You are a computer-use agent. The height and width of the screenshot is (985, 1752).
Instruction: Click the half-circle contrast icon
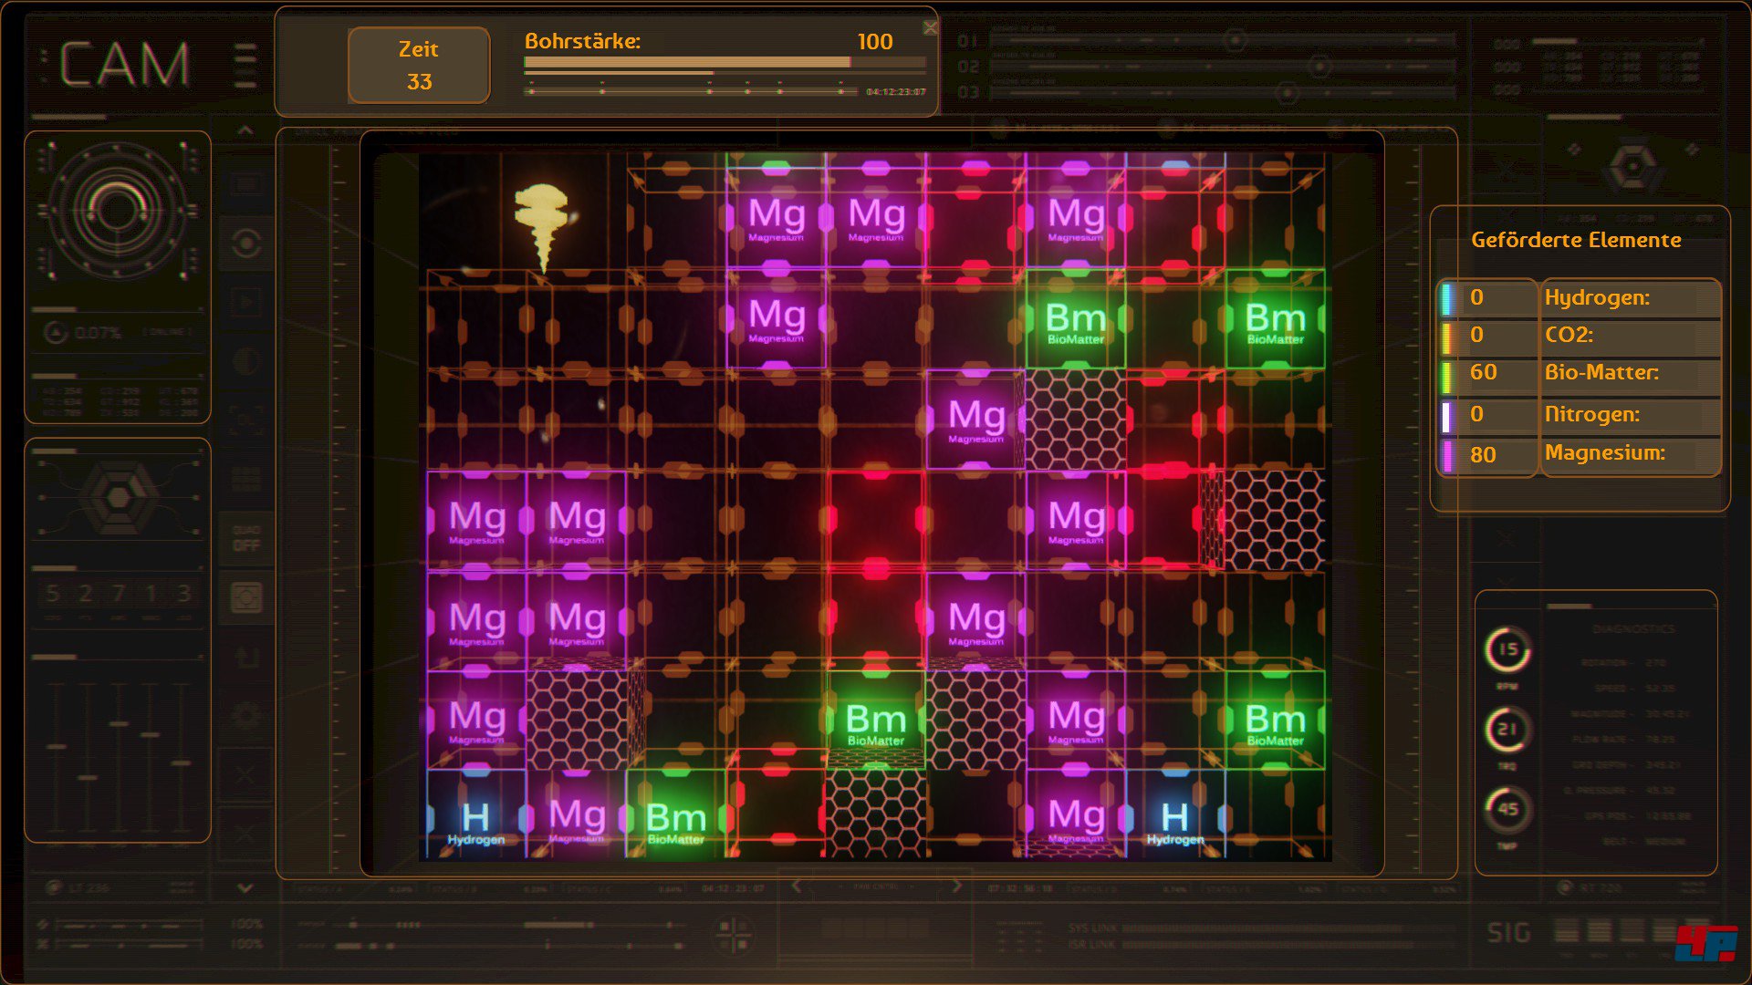(x=245, y=362)
